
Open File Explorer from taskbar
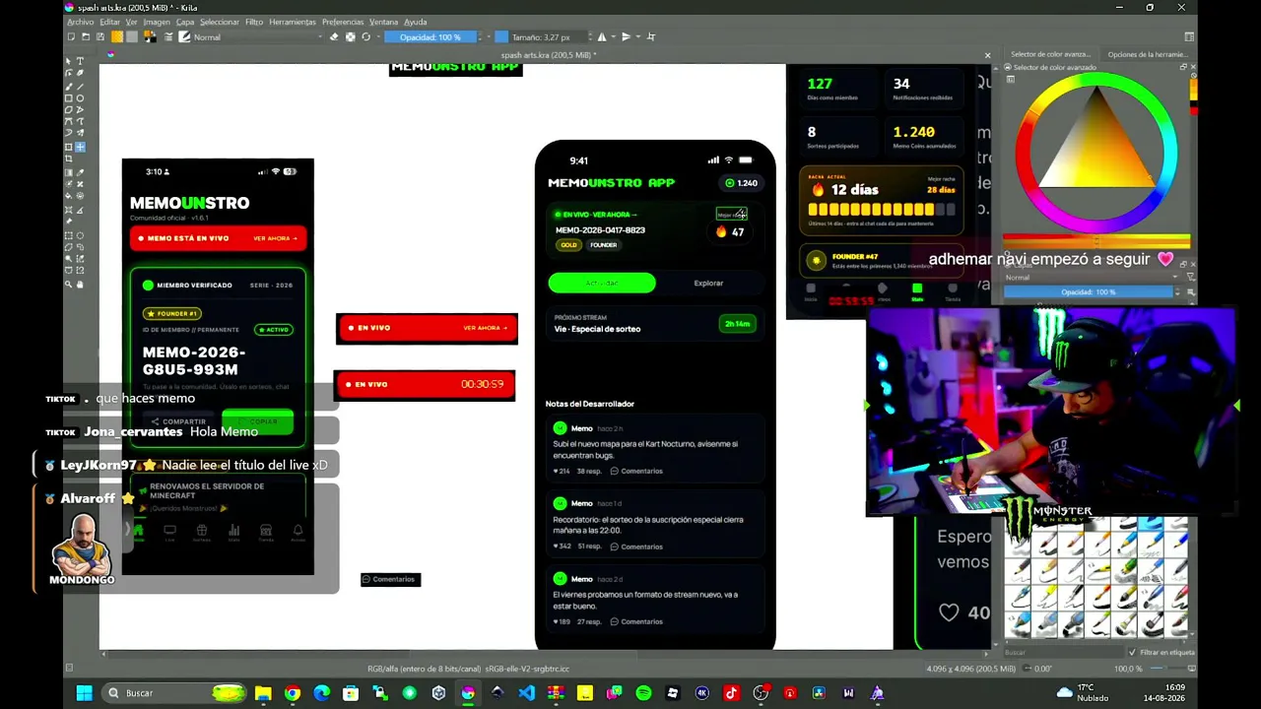[x=263, y=693]
